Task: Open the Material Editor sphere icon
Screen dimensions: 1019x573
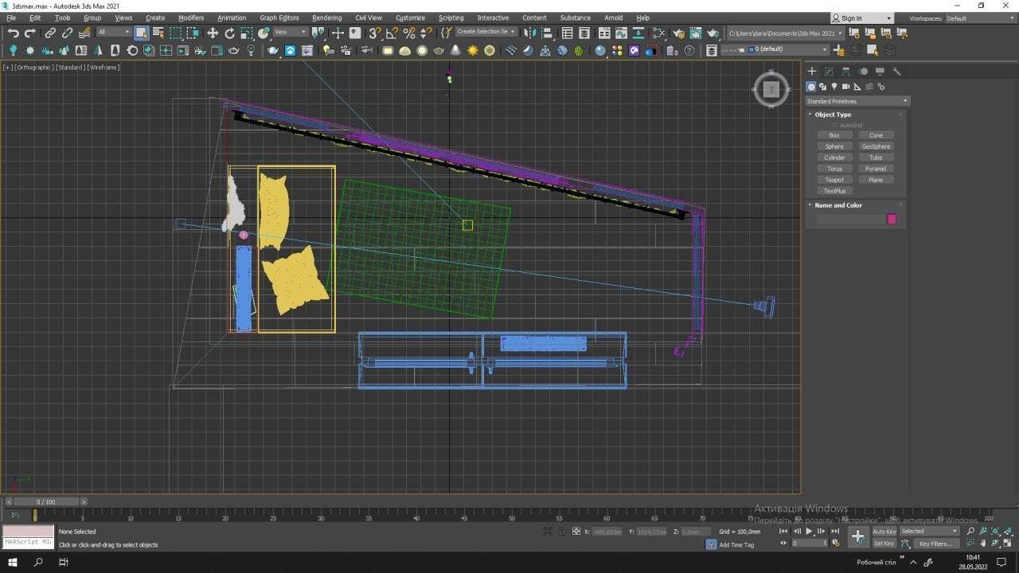Action: point(658,33)
